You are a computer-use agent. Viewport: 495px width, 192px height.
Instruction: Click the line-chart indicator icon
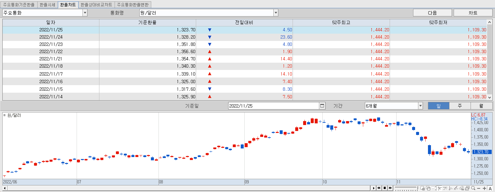pyautogui.click(x=445, y=188)
